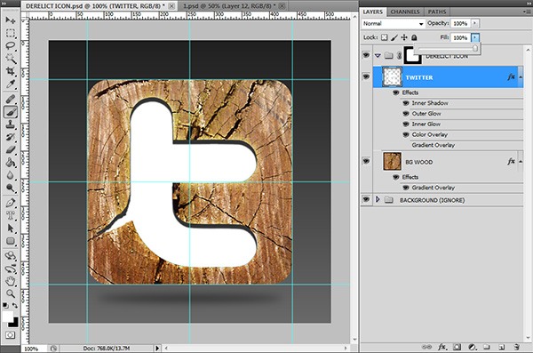The image size is (533, 353).
Task: Select the Paint Bucket tool
Action: point(10,163)
